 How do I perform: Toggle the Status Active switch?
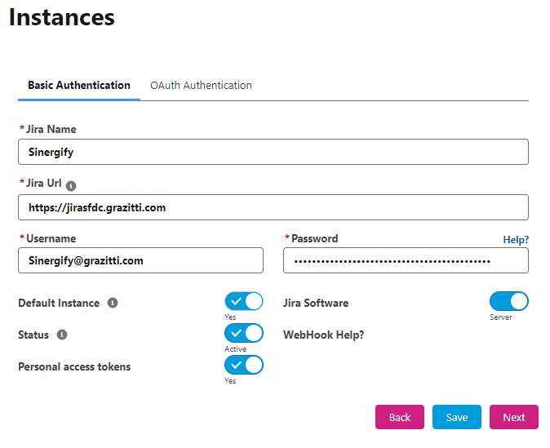point(244,333)
